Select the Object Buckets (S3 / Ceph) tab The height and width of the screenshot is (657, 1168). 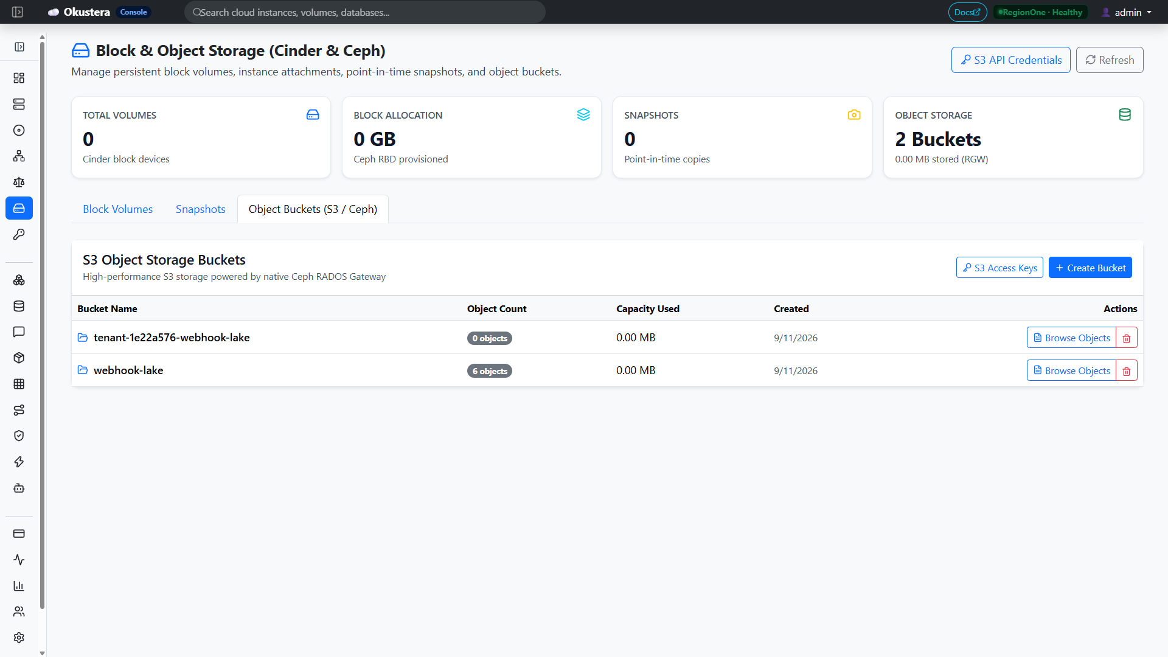pos(313,209)
